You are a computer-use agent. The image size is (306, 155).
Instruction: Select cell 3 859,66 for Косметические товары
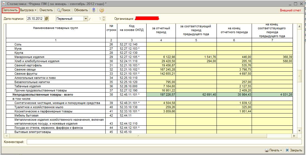point(161,111)
